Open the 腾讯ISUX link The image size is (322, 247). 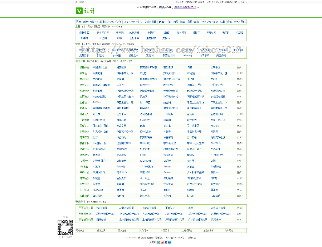coord(122,172)
